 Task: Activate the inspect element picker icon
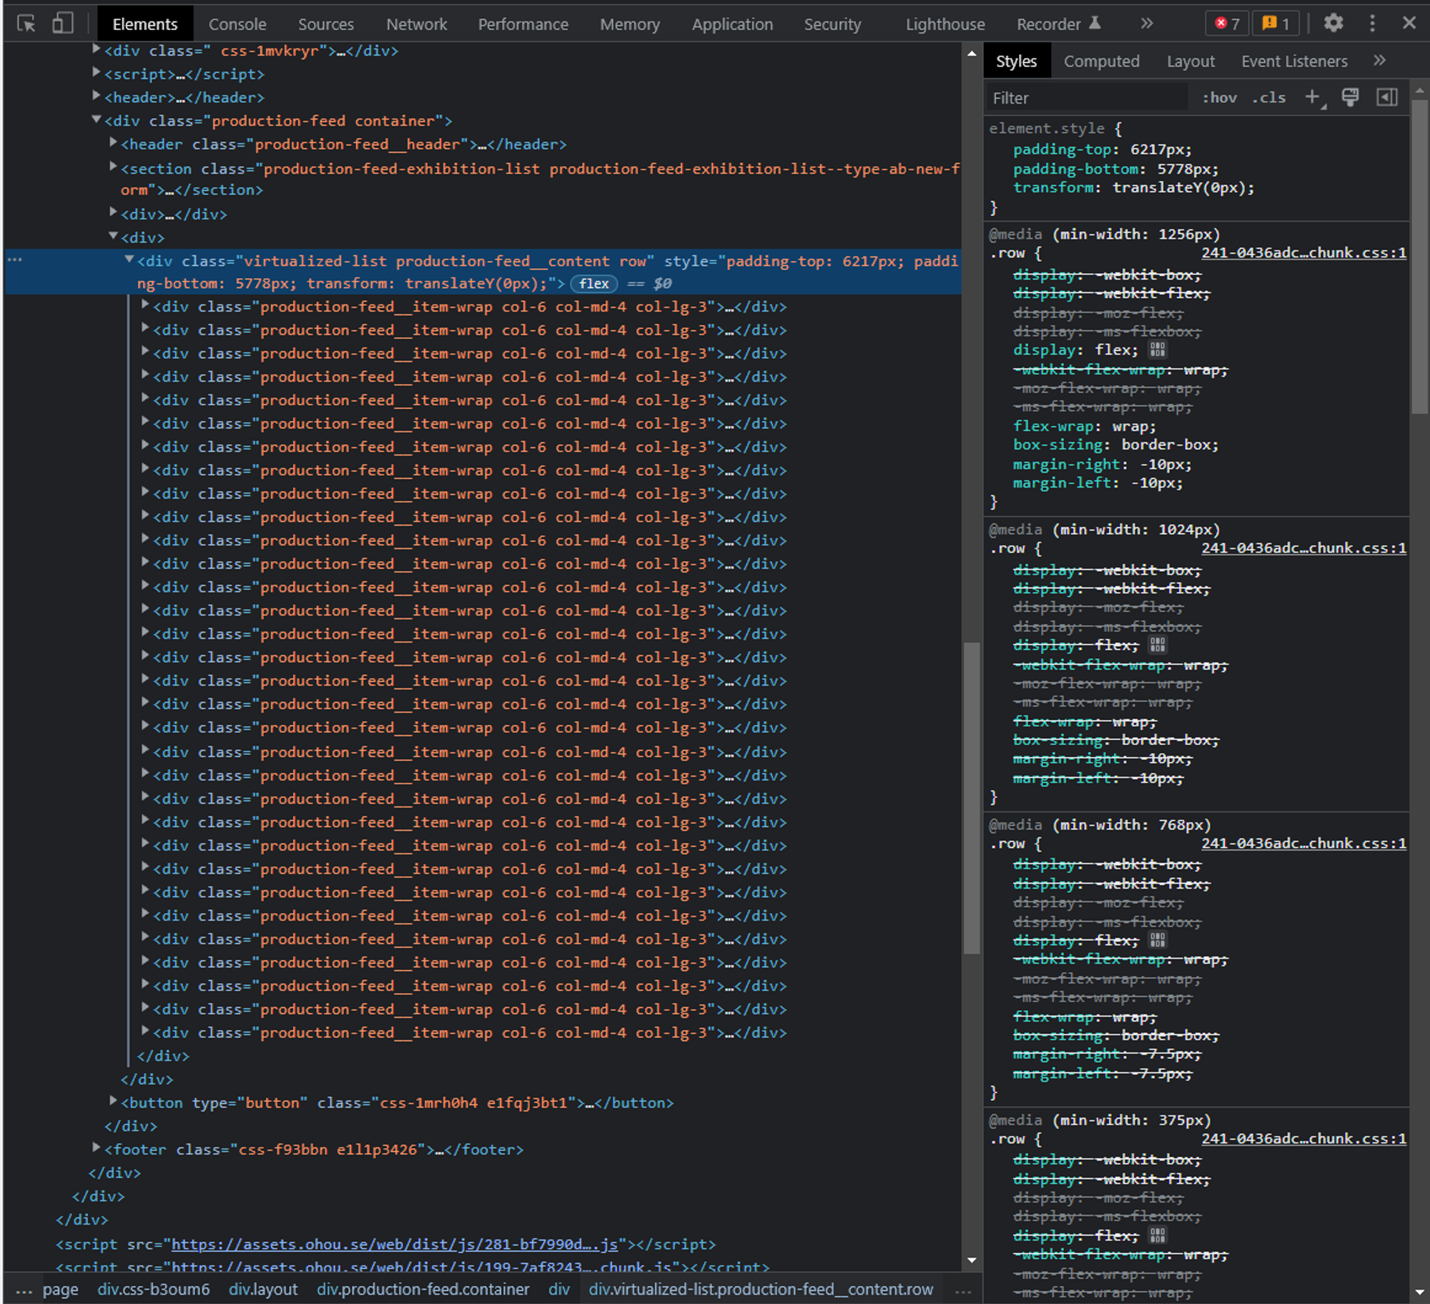click(26, 24)
